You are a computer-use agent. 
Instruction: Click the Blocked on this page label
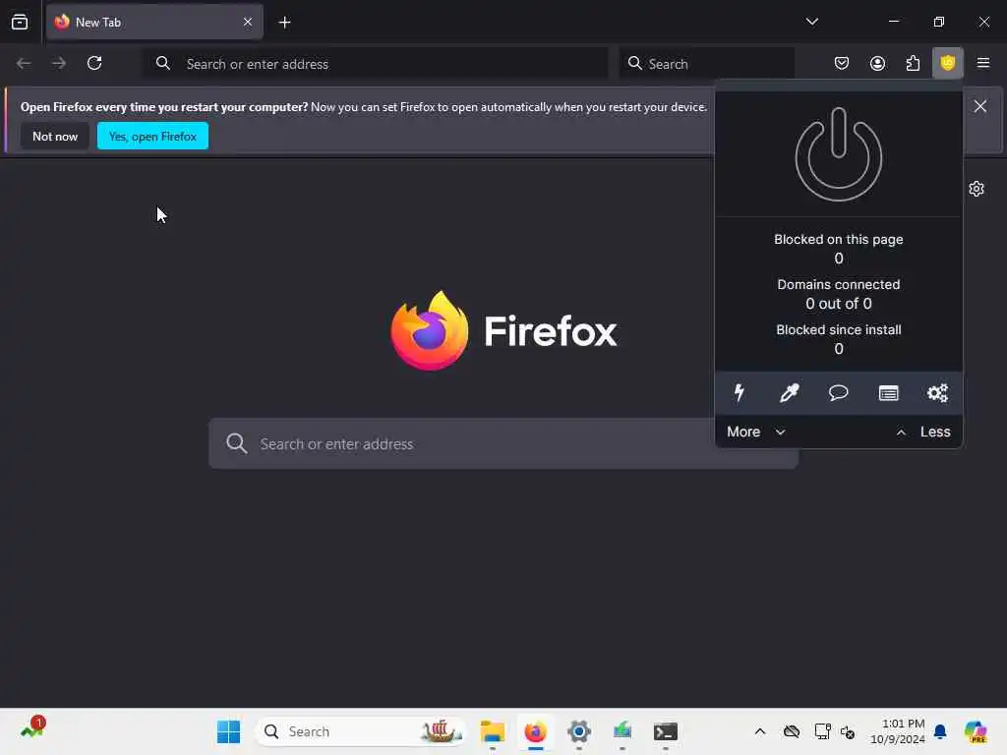(838, 239)
